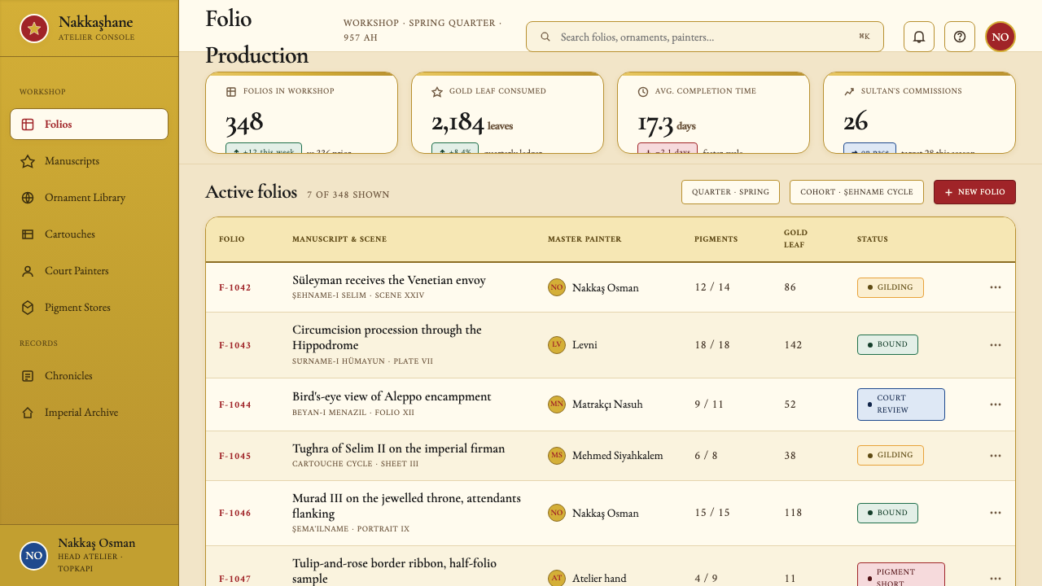Click the Ornament Library globe icon
This screenshot has height=586, width=1042.
pos(28,198)
